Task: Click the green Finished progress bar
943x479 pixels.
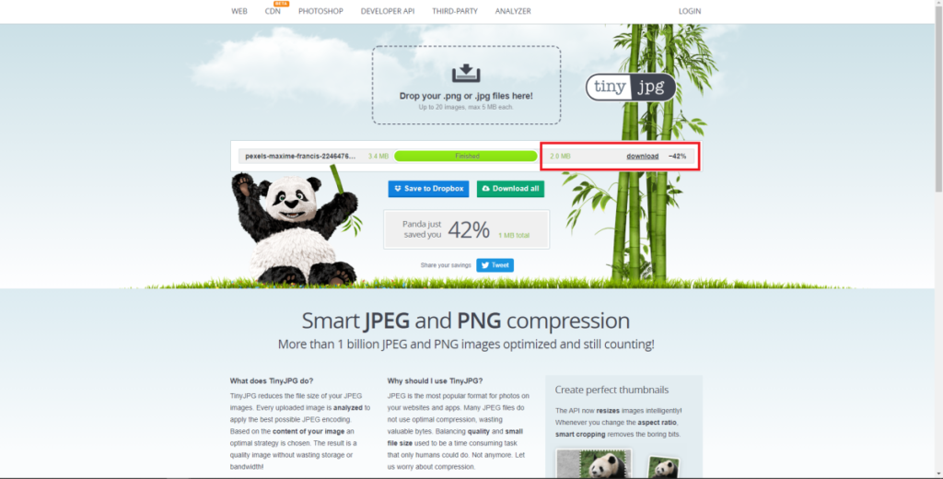Action: tap(465, 157)
